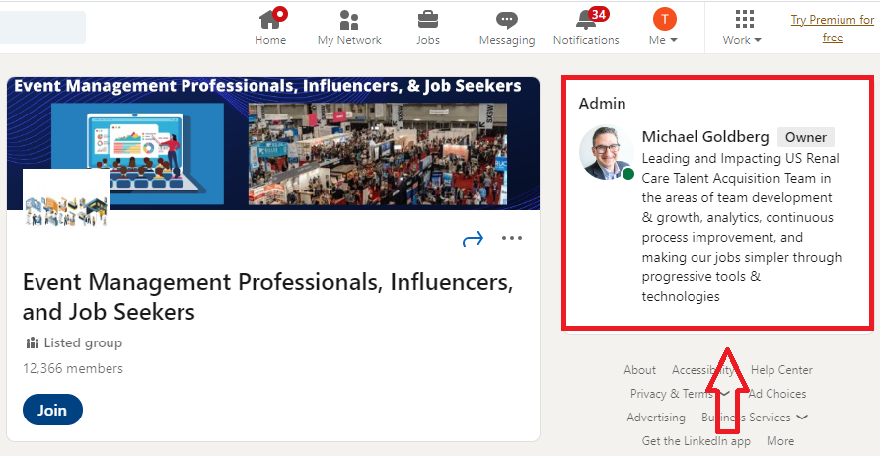Click the Try Premium for free link

tap(833, 29)
